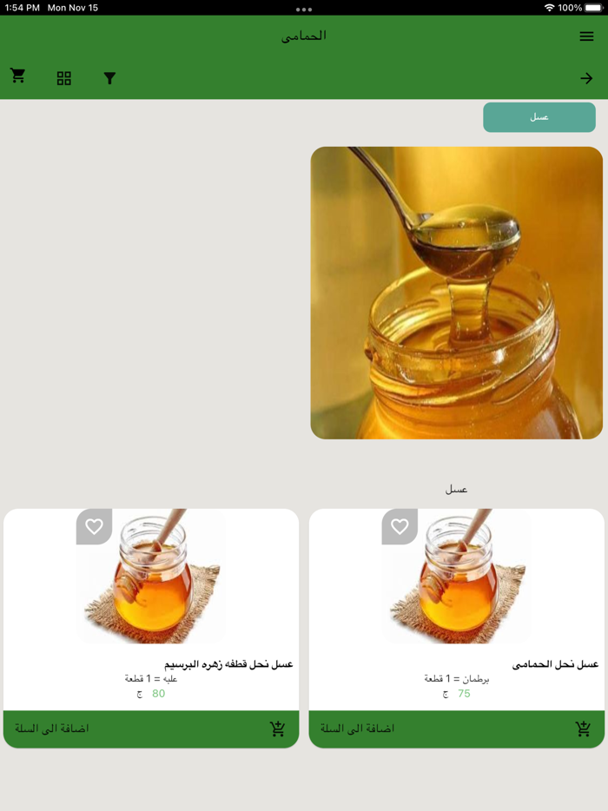The height and width of the screenshot is (811, 608).
Task: Tap the three-dot multitasking indicator at top
Action: pyautogui.click(x=304, y=10)
